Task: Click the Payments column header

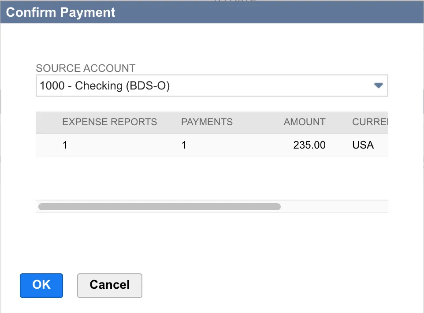Action: (207, 122)
